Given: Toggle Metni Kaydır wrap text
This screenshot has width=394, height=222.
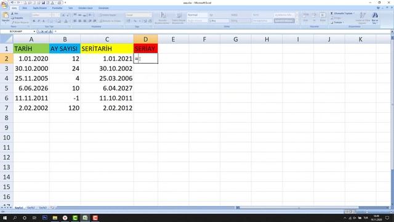Looking at the screenshot, I should (108, 15).
